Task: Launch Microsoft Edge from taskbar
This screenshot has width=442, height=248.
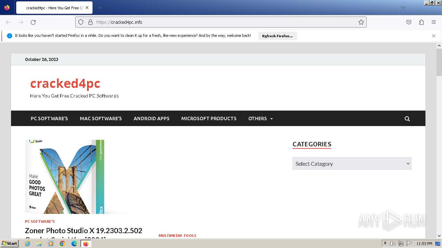Action: (x=74, y=244)
